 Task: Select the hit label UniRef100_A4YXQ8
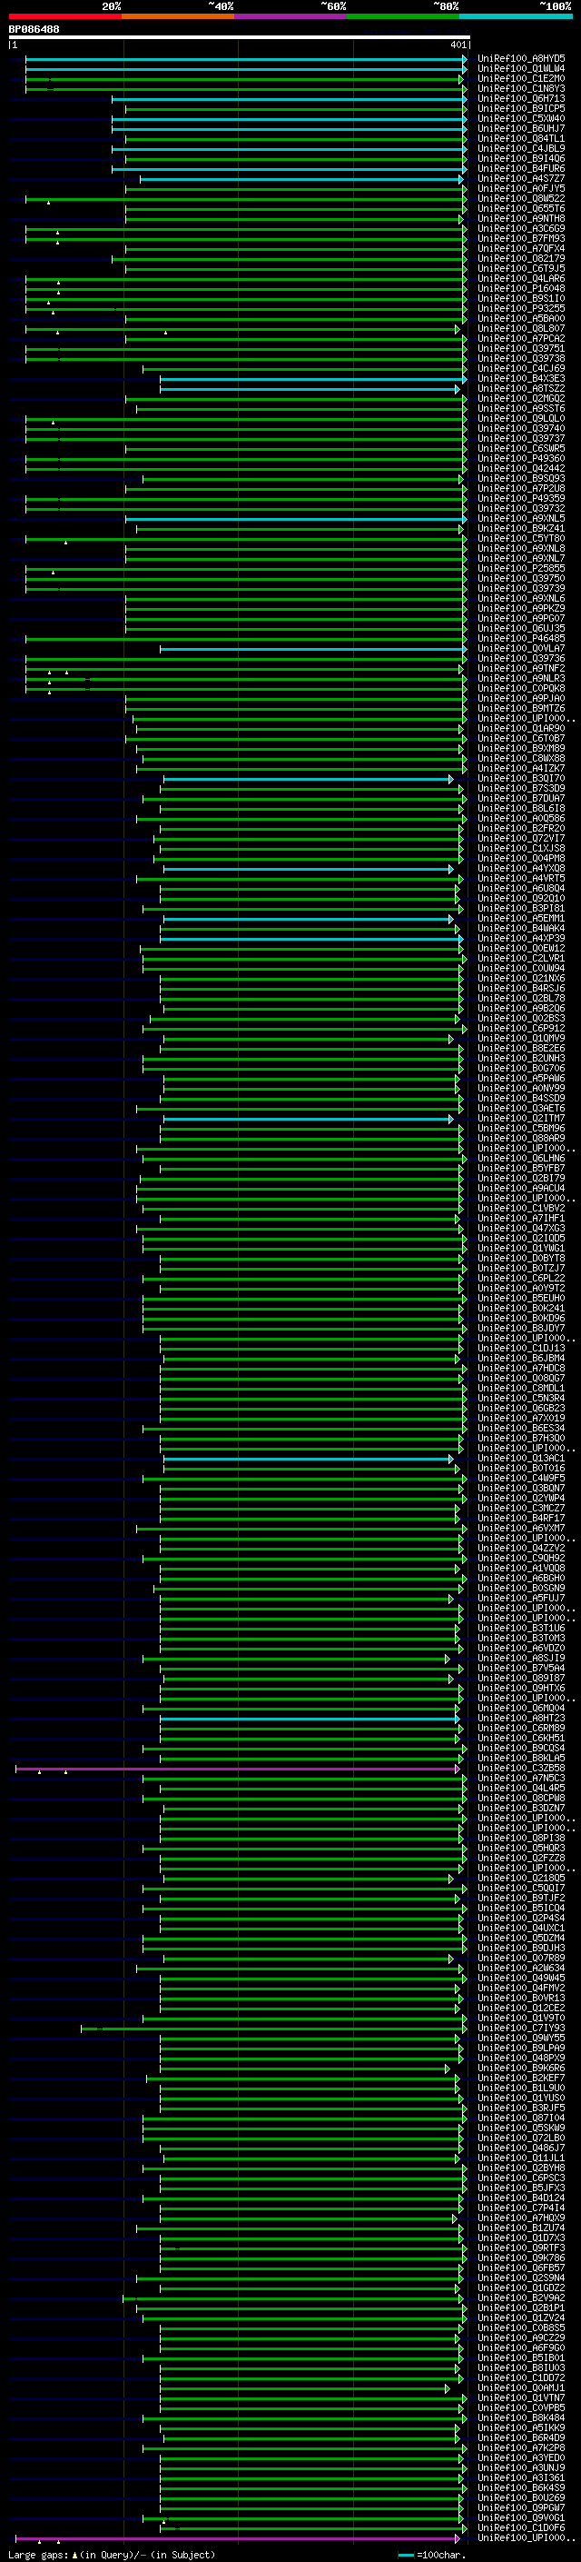521,868
